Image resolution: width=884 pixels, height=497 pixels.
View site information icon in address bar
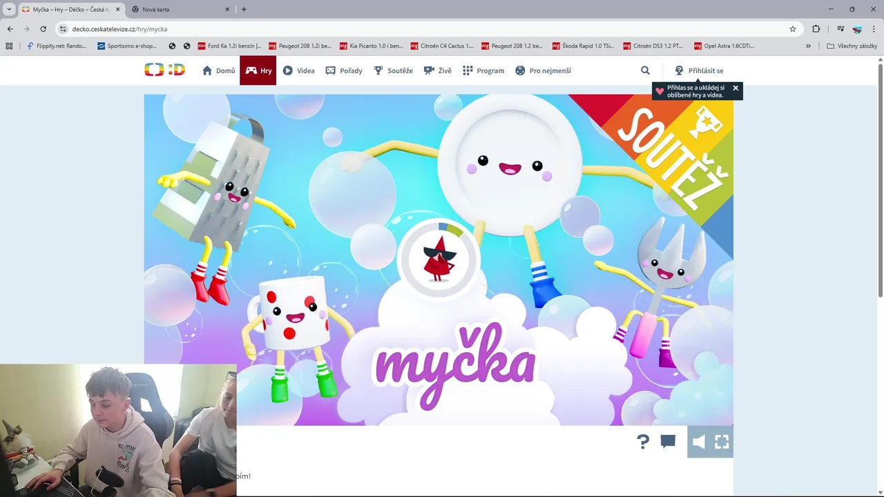[x=63, y=29]
